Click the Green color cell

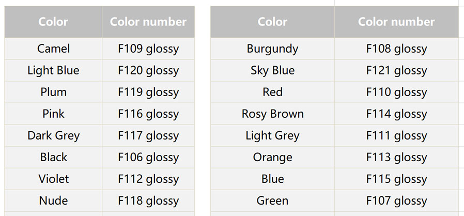[x=272, y=200]
